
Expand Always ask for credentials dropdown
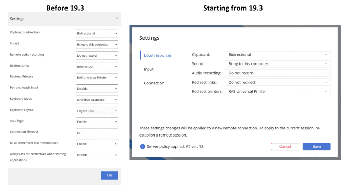point(97,155)
